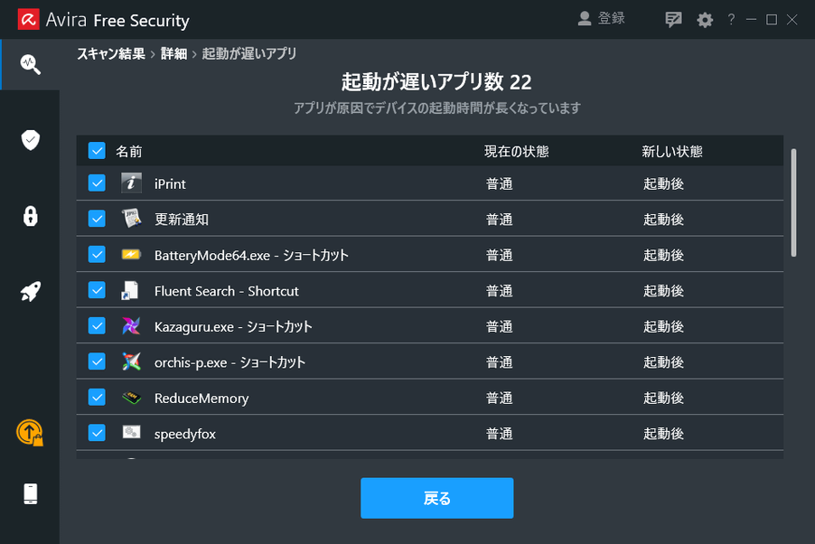Uncheck the BatteryMode64.exe checkbox
Viewport: 815px width, 544px height.
[x=97, y=254]
